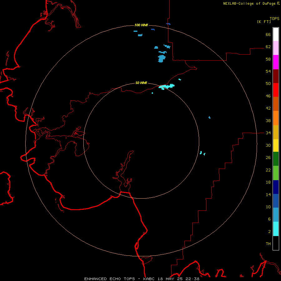The height and width of the screenshot is (281, 281).
Task: Click the navy blue legend swatch
Action: [x=276, y=187]
